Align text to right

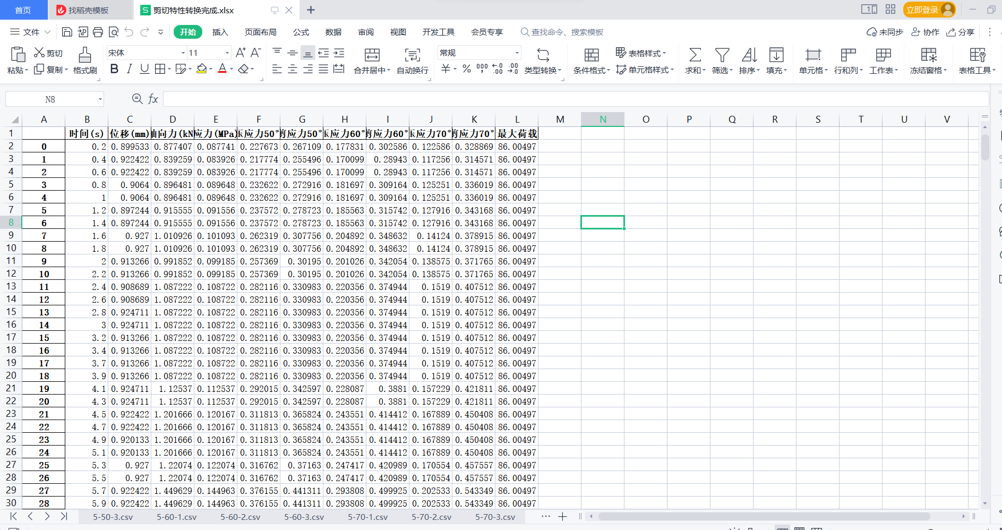click(x=308, y=69)
